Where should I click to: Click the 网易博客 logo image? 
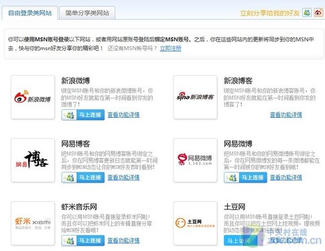point(33,160)
